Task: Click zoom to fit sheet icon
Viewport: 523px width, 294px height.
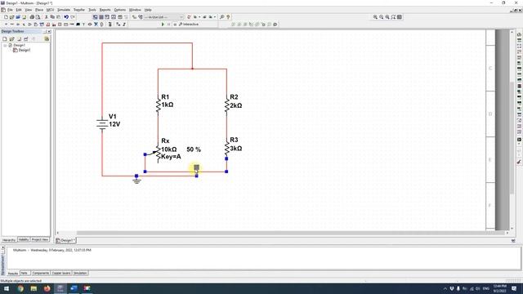Action: [x=393, y=17]
